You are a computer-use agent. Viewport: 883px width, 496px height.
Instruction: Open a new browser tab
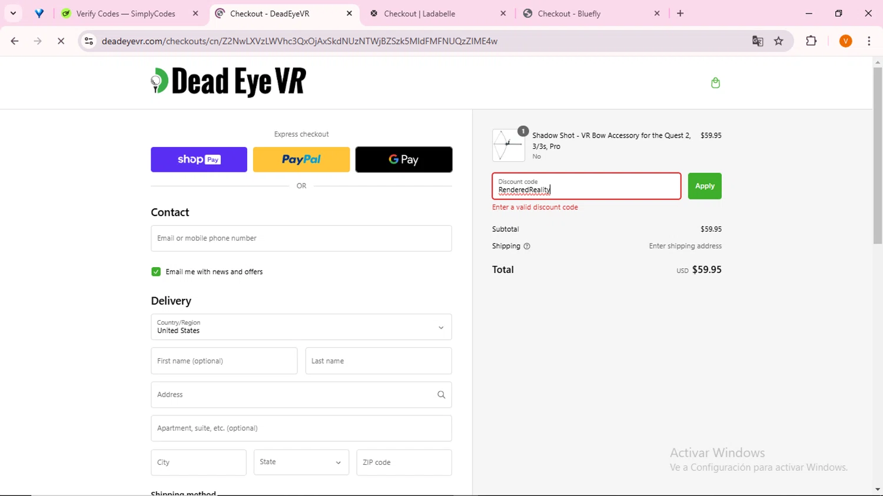(x=680, y=13)
